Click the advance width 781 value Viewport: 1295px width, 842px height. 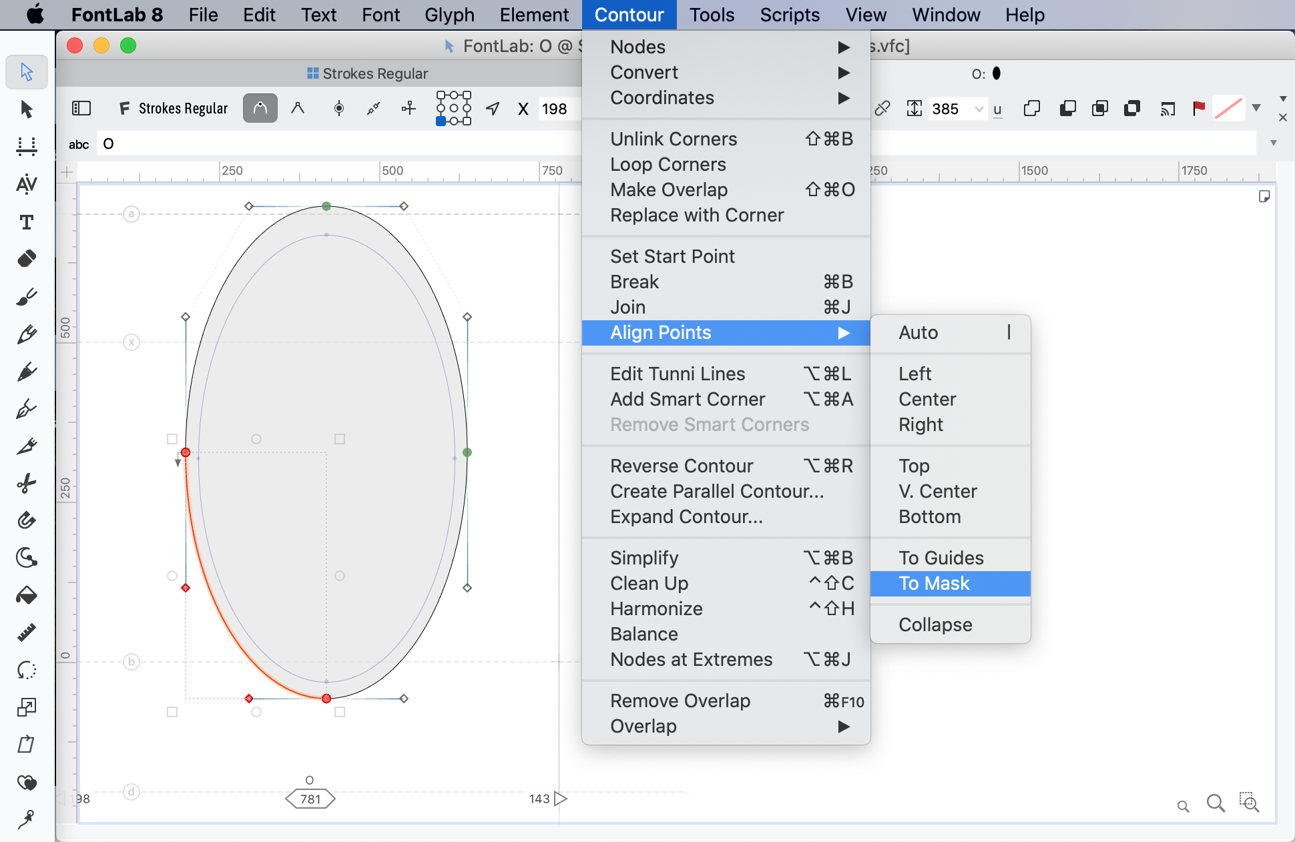(x=310, y=799)
